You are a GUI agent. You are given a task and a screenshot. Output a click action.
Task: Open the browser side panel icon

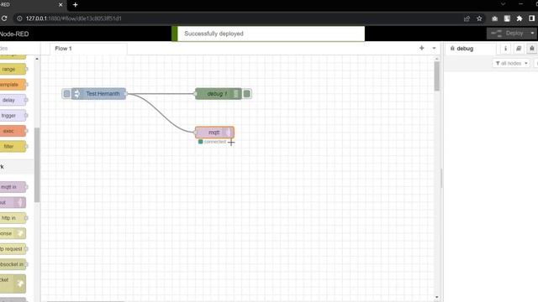(532, 18)
